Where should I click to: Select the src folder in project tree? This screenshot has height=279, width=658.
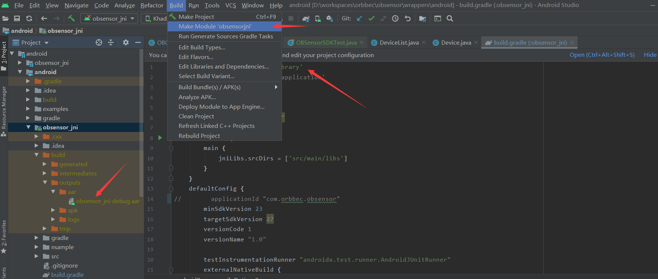click(51, 256)
